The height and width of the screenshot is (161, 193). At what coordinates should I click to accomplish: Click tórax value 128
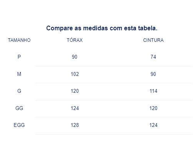75,125
